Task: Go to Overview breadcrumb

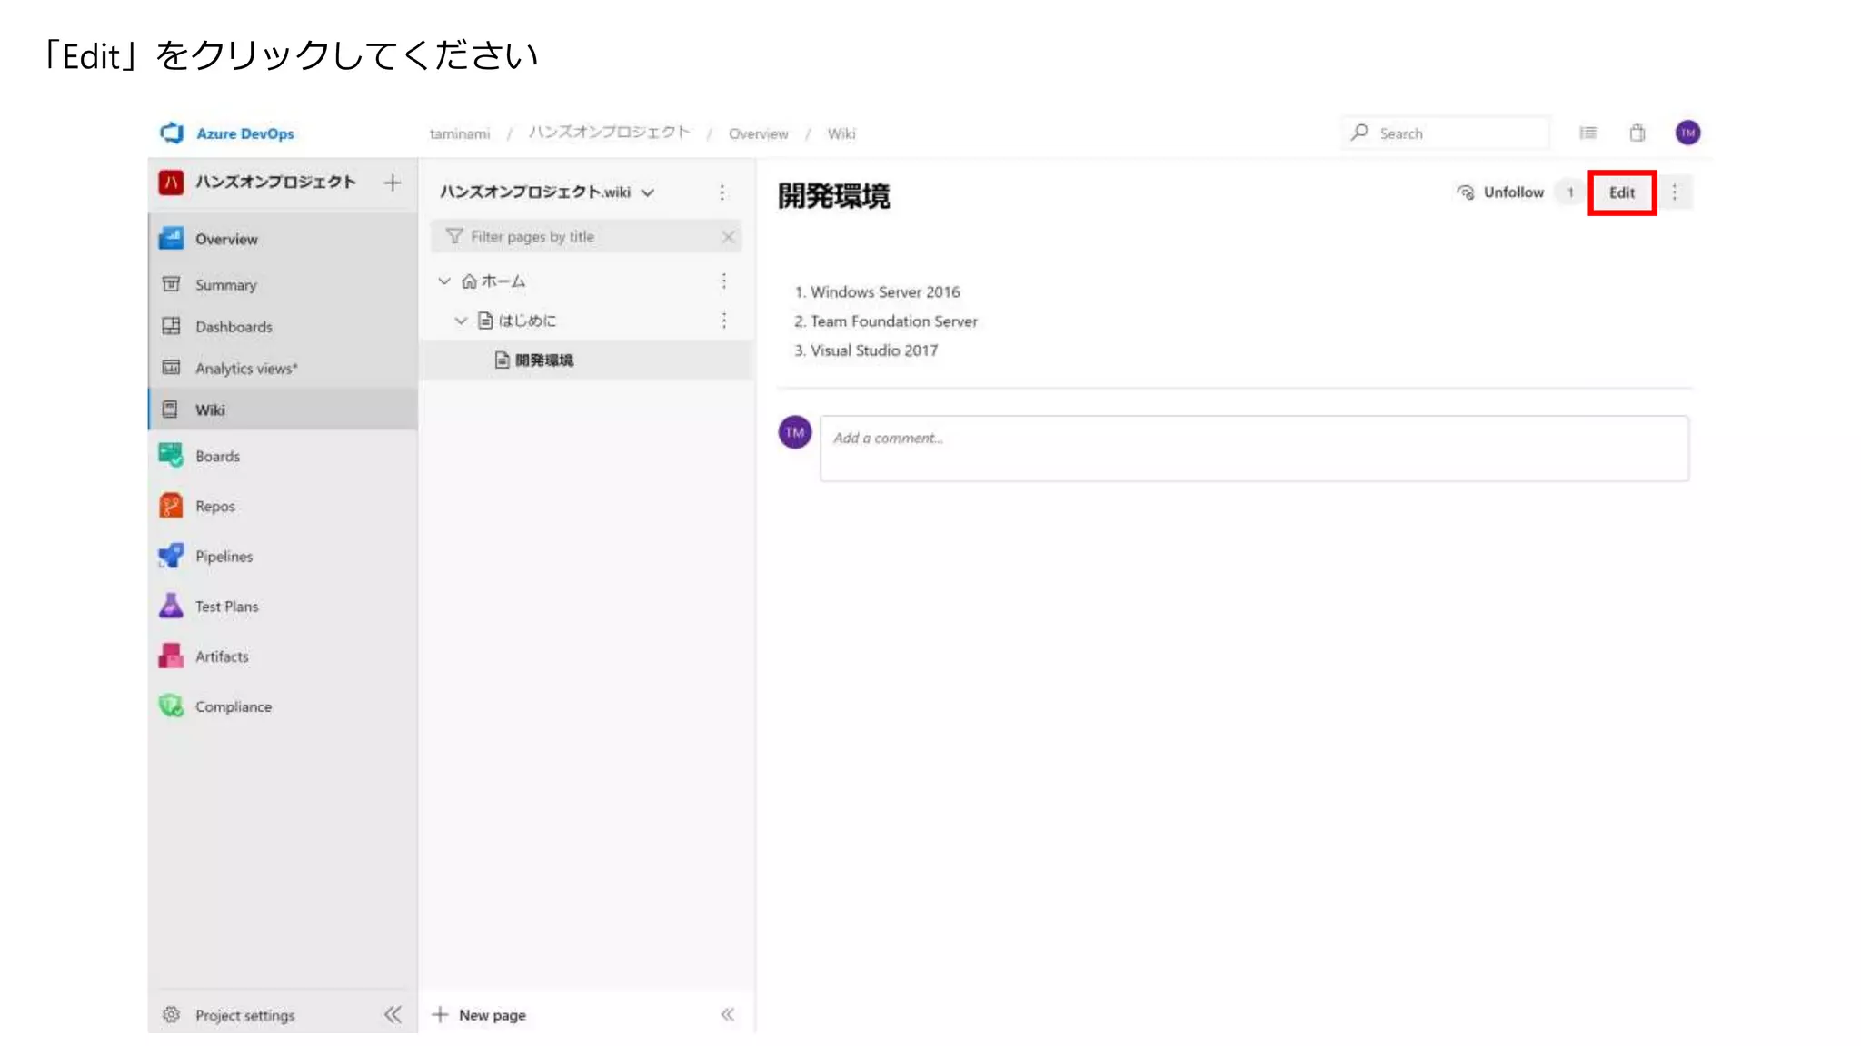Action: 759,134
